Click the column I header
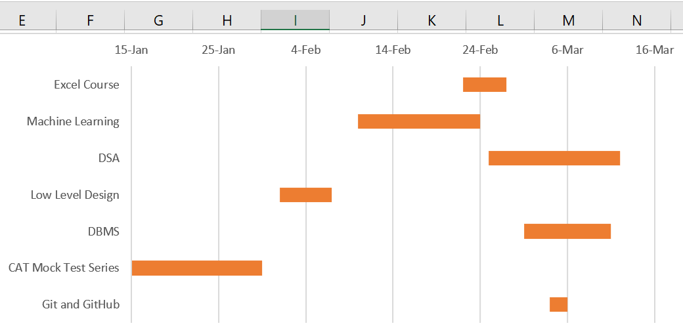The height and width of the screenshot is (334, 683). click(x=295, y=20)
